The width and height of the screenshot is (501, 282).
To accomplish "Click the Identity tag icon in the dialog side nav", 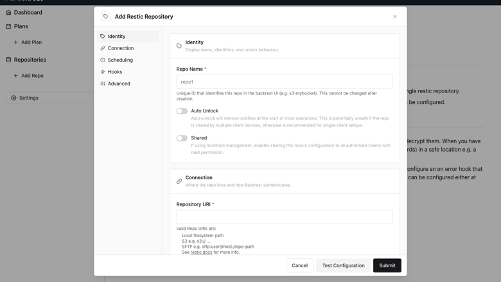I will click(x=103, y=37).
